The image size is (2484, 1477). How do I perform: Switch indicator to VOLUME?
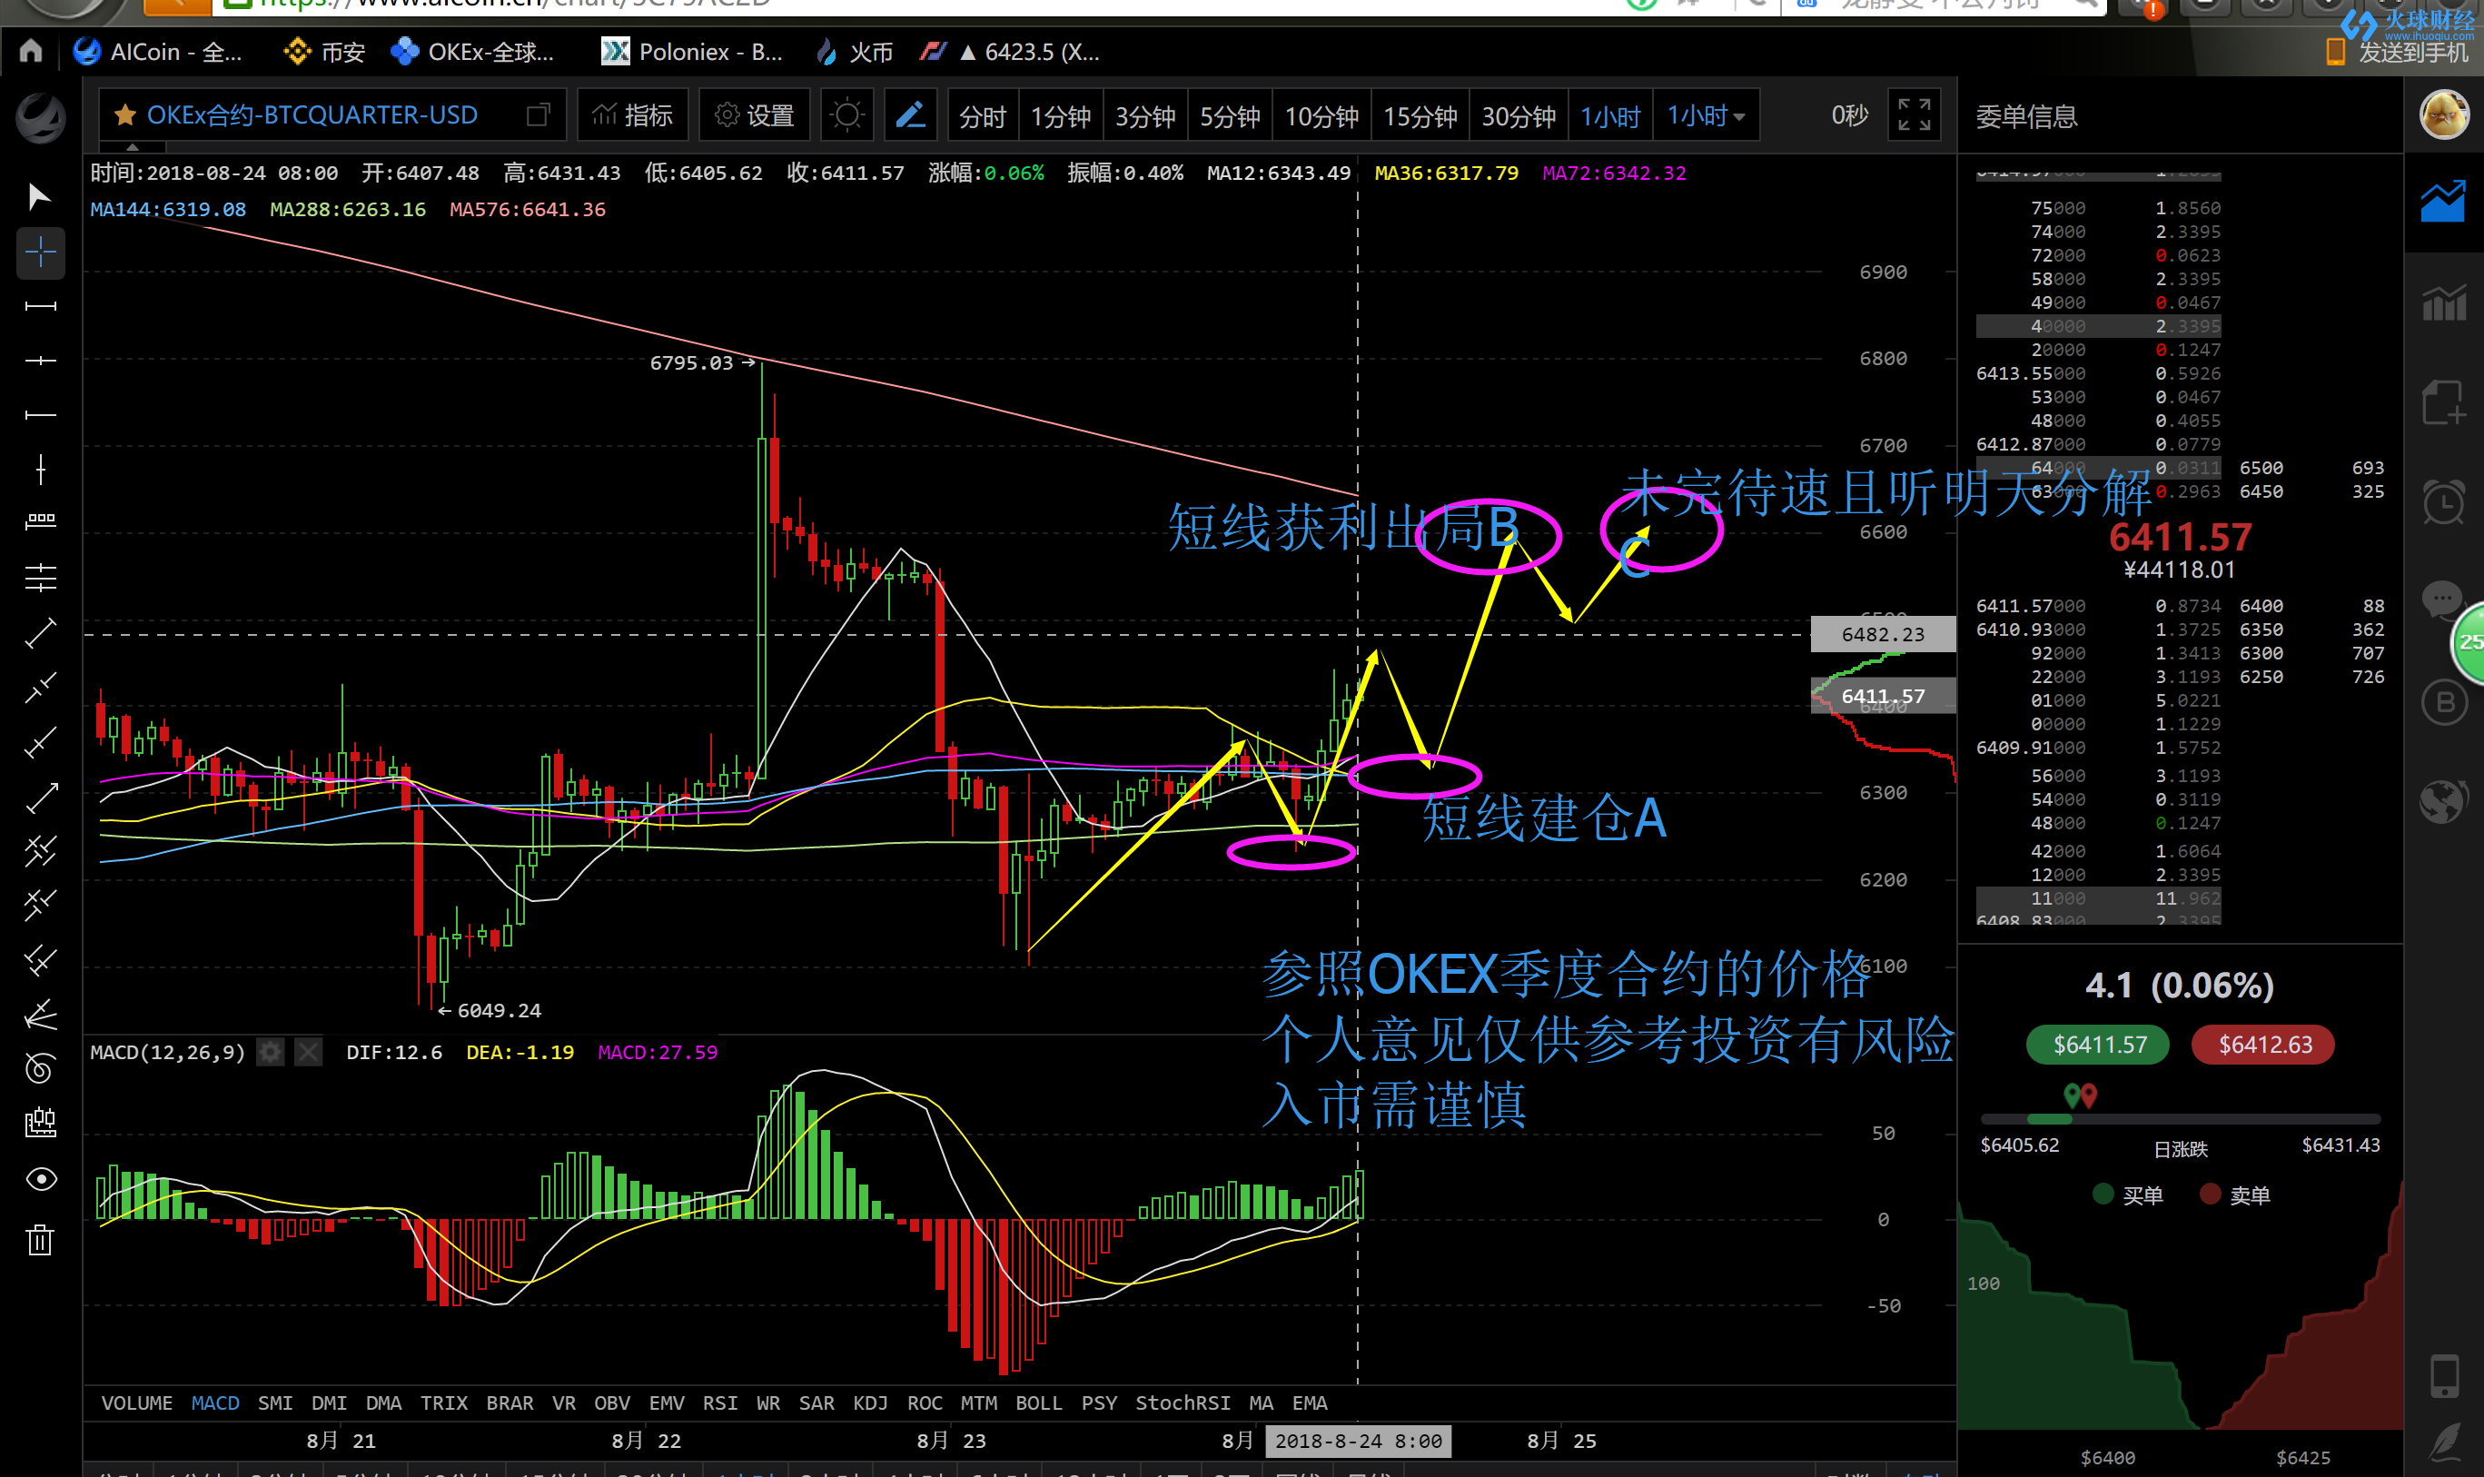point(136,1403)
